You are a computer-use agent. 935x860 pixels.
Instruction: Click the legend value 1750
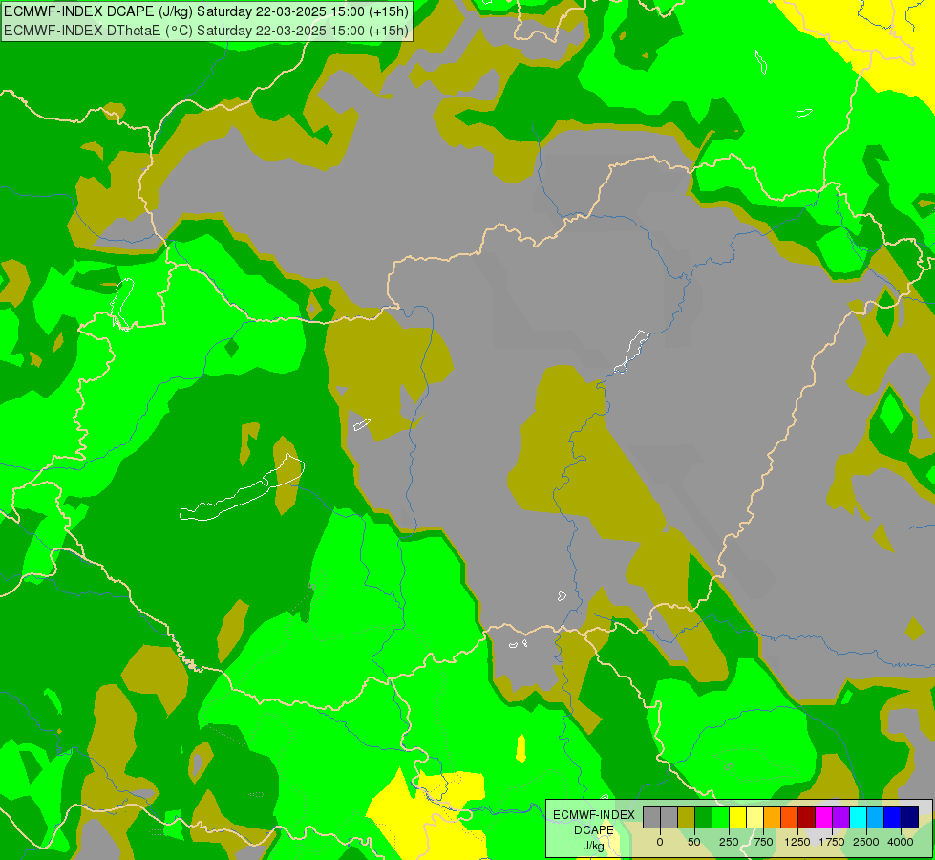[832, 842]
